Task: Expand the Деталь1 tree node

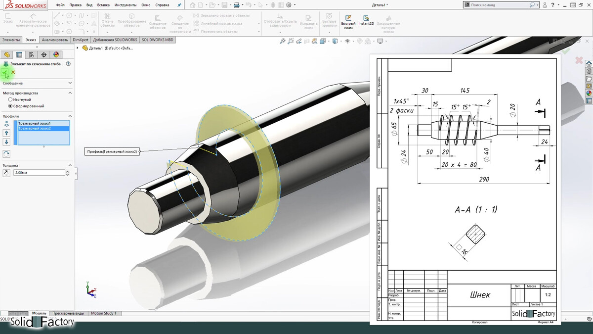Action: click(x=78, y=48)
